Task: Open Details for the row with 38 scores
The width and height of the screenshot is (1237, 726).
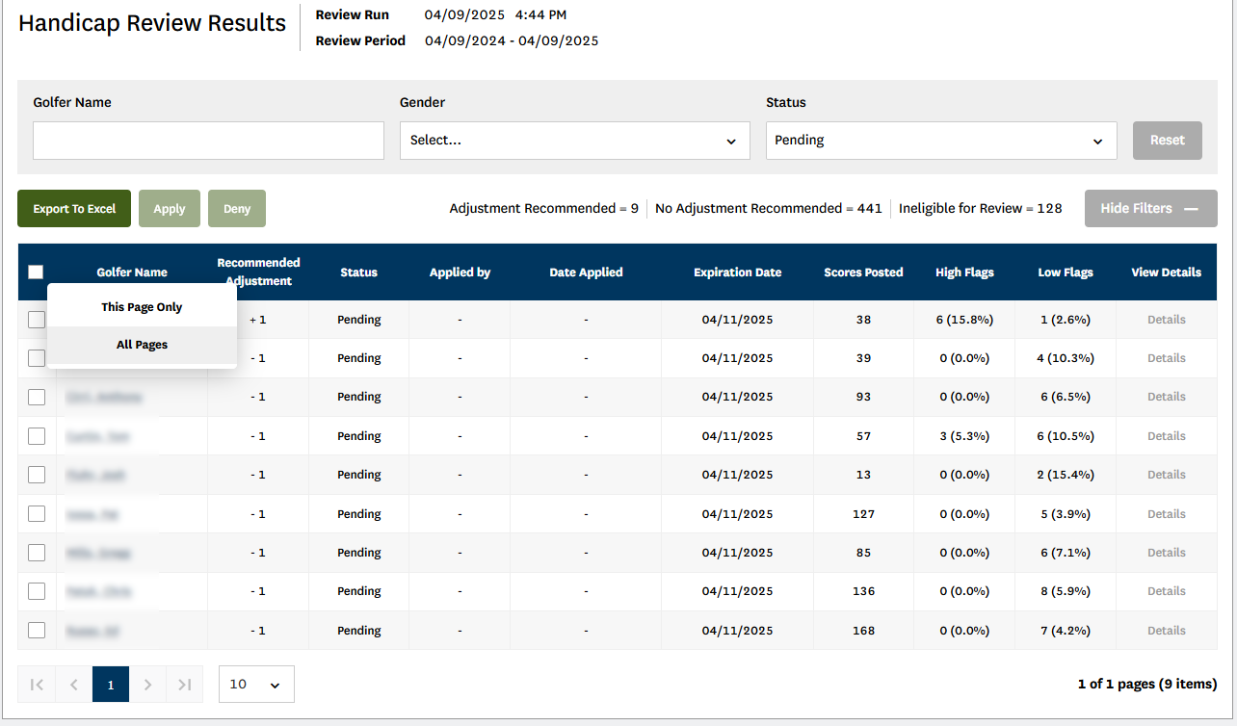Action: pos(1166,320)
